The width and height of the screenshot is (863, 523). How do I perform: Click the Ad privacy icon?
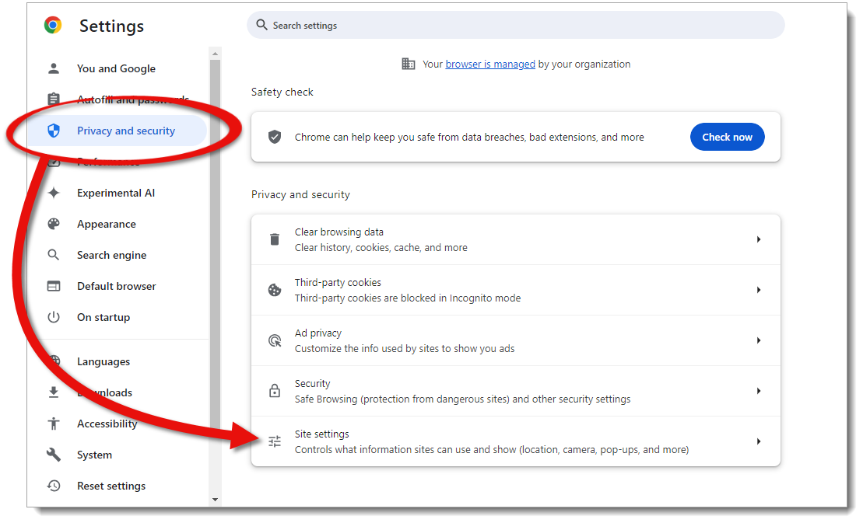(275, 340)
